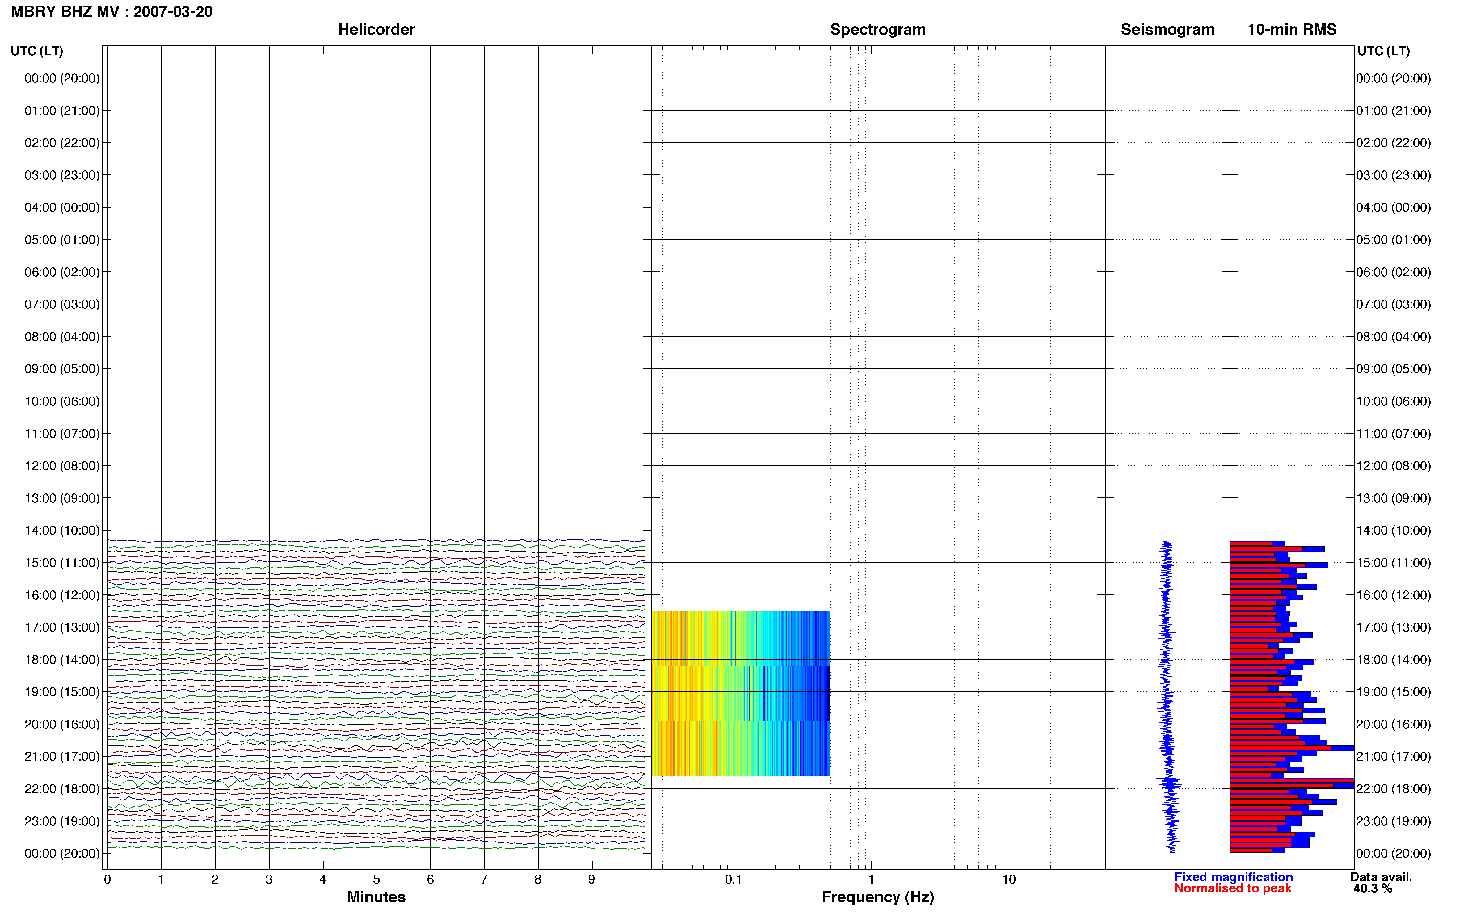The width and height of the screenshot is (1464, 915).
Task: Click the 'Fixed magnification' legend text
Action: tap(1233, 877)
